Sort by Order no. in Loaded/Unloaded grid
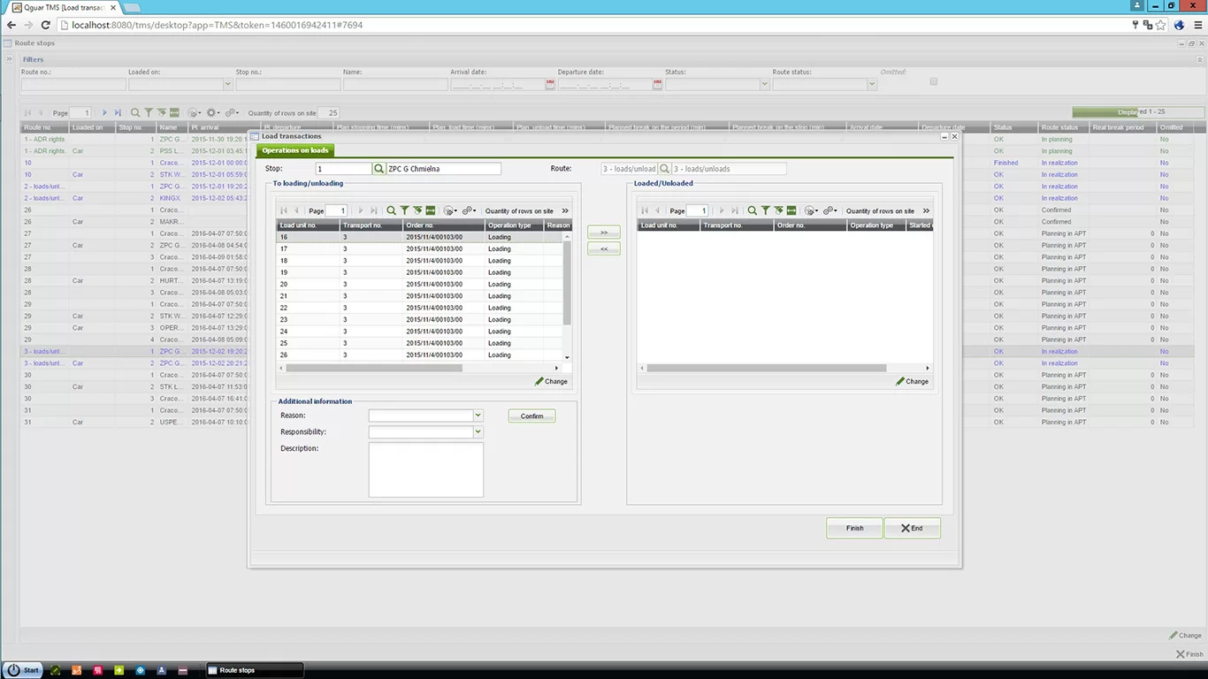This screenshot has height=679, width=1208. 810,225
